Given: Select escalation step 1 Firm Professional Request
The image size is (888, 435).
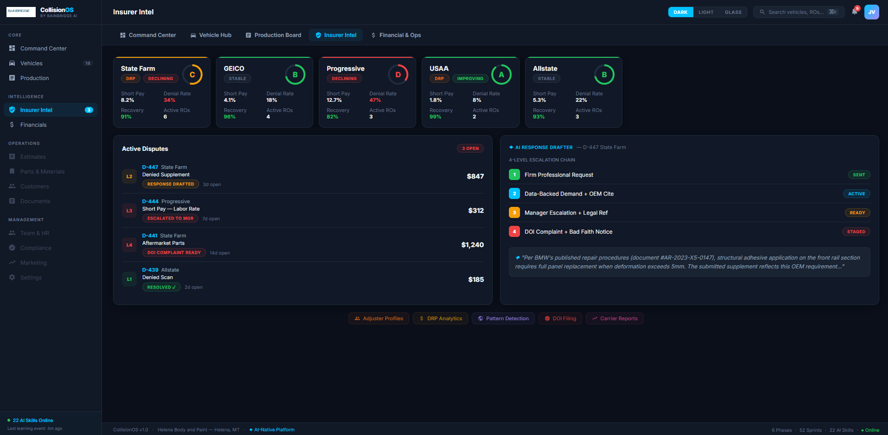Looking at the screenshot, I should [x=689, y=175].
